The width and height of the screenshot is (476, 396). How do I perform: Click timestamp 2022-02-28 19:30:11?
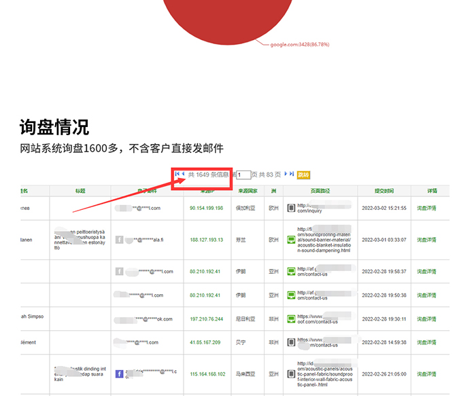click(384, 319)
